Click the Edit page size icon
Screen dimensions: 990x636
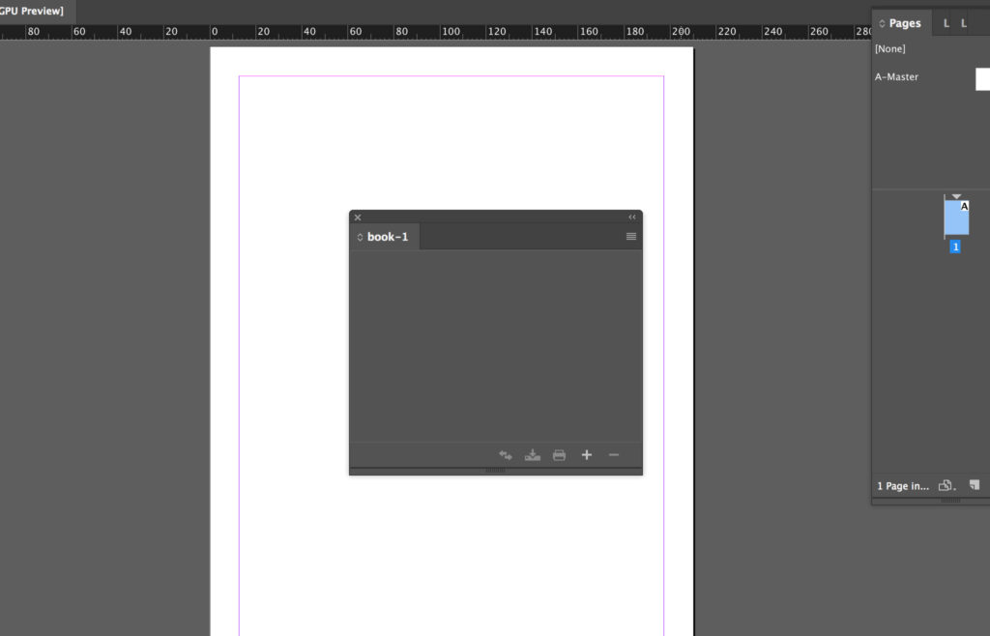point(946,485)
